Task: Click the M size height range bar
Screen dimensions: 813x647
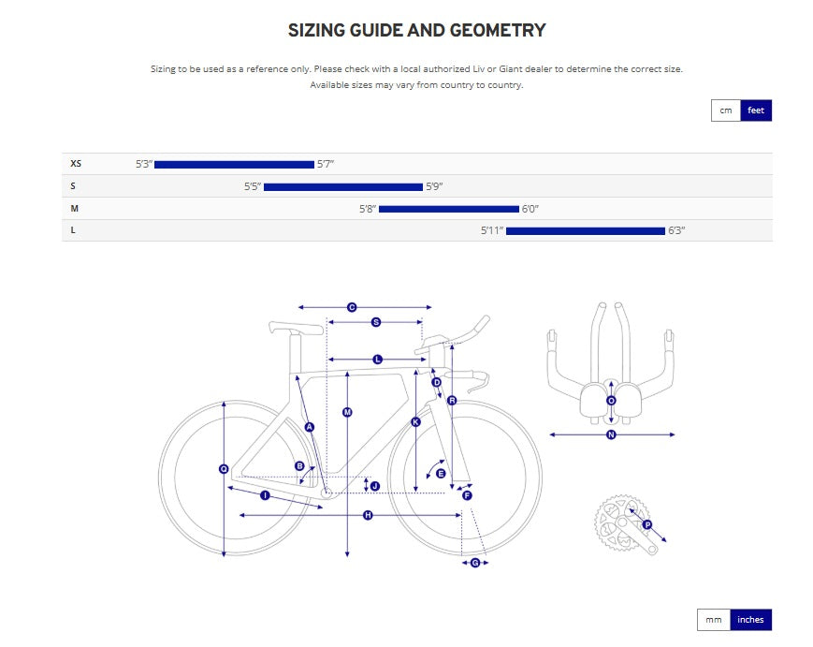Action: (x=448, y=209)
